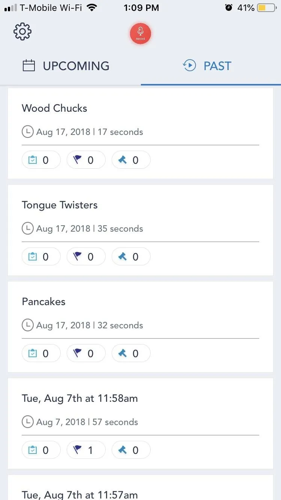Tap the gavel count in Tongue Twisters
Viewport: 281px width, 500px height.
point(131,257)
